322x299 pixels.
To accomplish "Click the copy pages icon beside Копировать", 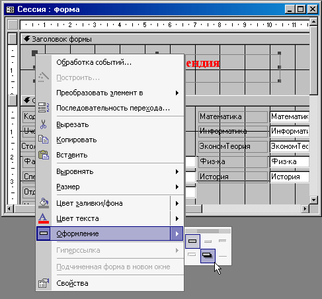I will pyautogui.click(x=44, y=140).
